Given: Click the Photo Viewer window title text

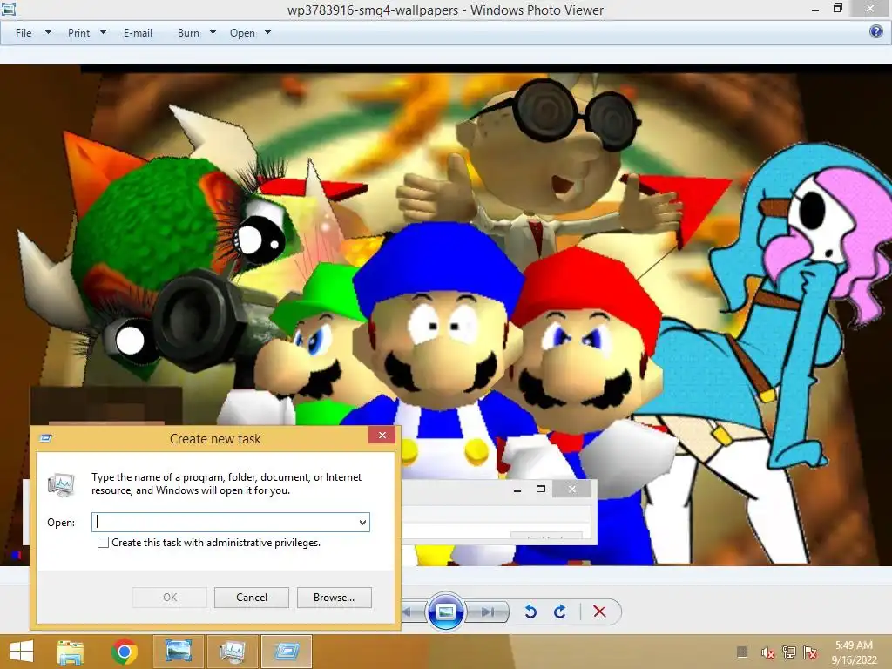Looking at the screenshot, I should tap(445, 10).
